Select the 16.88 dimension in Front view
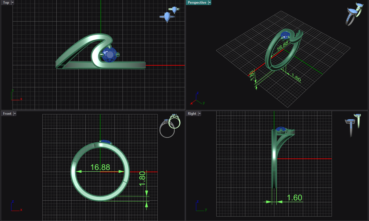 100,167
